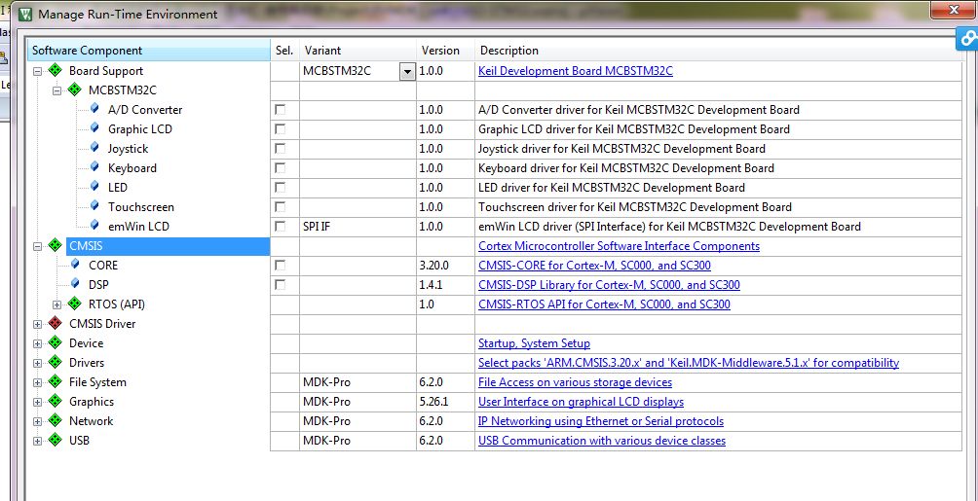Click the Variant column header
The height and width of the screenshot is (501, 978).
(x=358, y=51)
